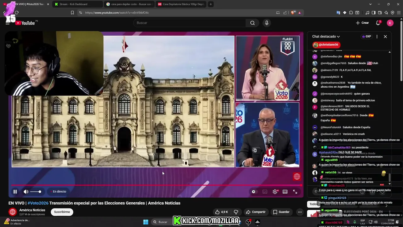Open the 0XP crown badge

click(x=366, y=37)
